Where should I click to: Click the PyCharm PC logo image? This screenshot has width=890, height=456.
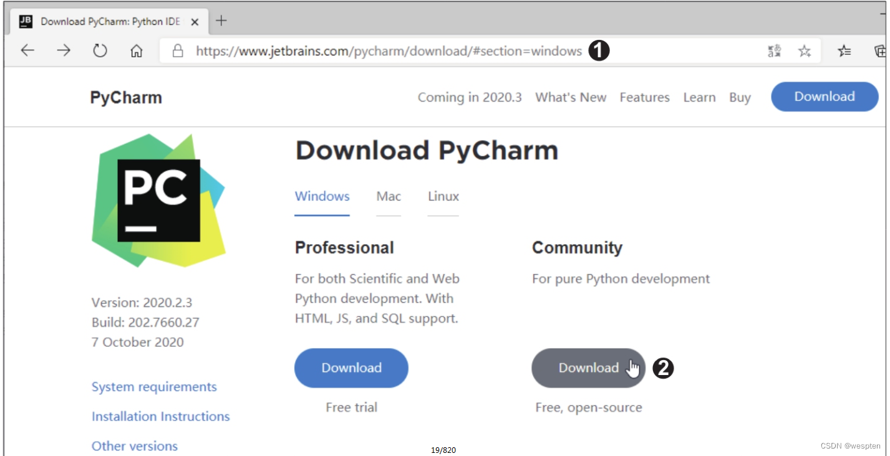[x=158, y=200]
